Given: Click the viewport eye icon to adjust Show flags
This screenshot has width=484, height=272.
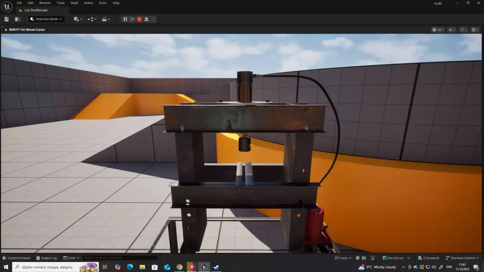Looking at the screenshot, I should point(451,29).
